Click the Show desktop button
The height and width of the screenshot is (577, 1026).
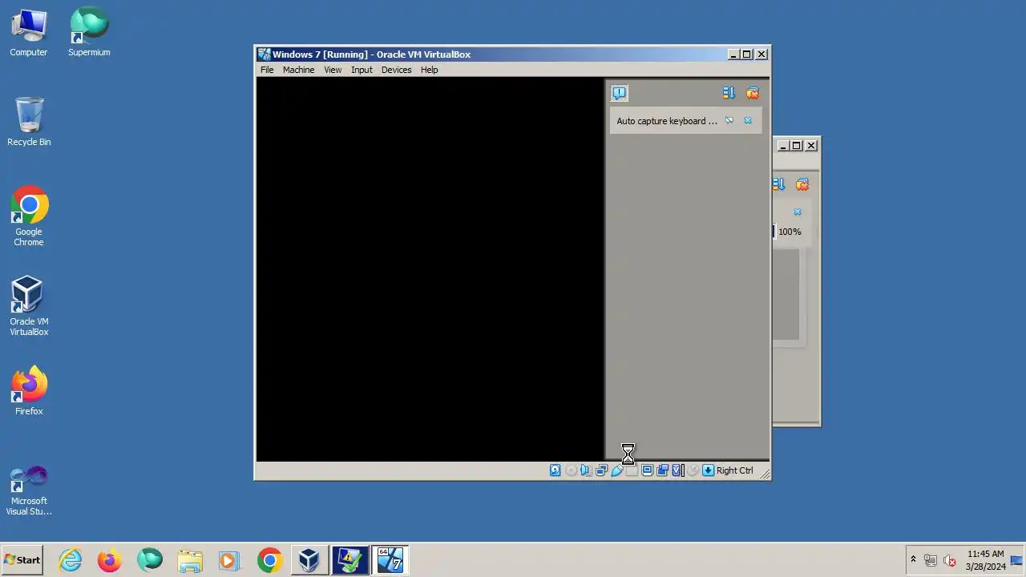pyautogui.click(x=1017, y=560)
